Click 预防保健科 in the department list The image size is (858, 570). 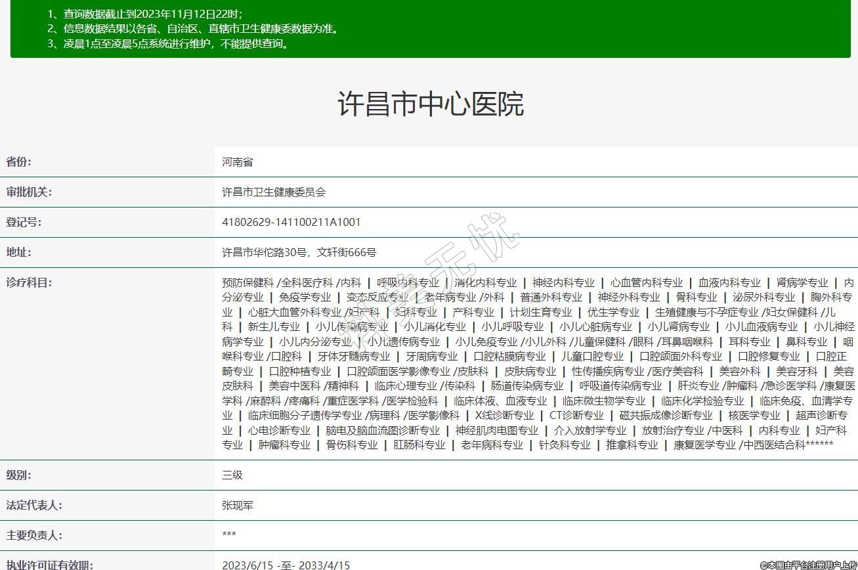(247, 283)
